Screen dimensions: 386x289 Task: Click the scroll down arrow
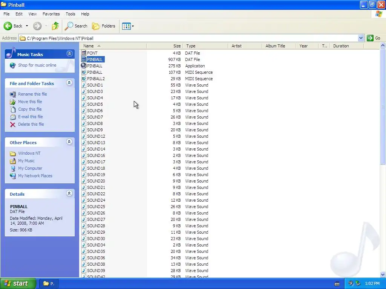point(383,274)
